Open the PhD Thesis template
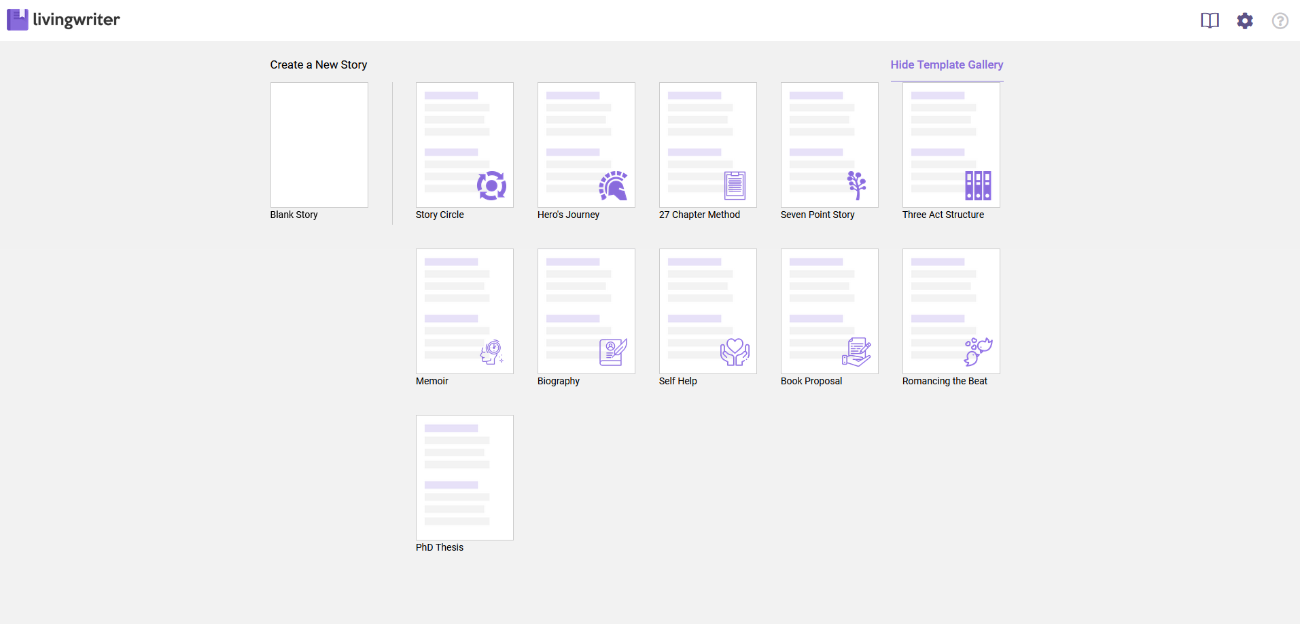1300x624 pixels. click(x=464, y=477)
